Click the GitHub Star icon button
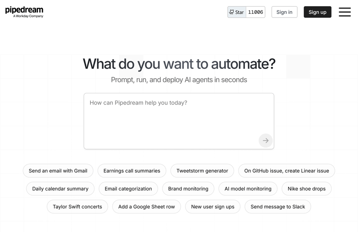The image size is (358, 232). point(237,12)
